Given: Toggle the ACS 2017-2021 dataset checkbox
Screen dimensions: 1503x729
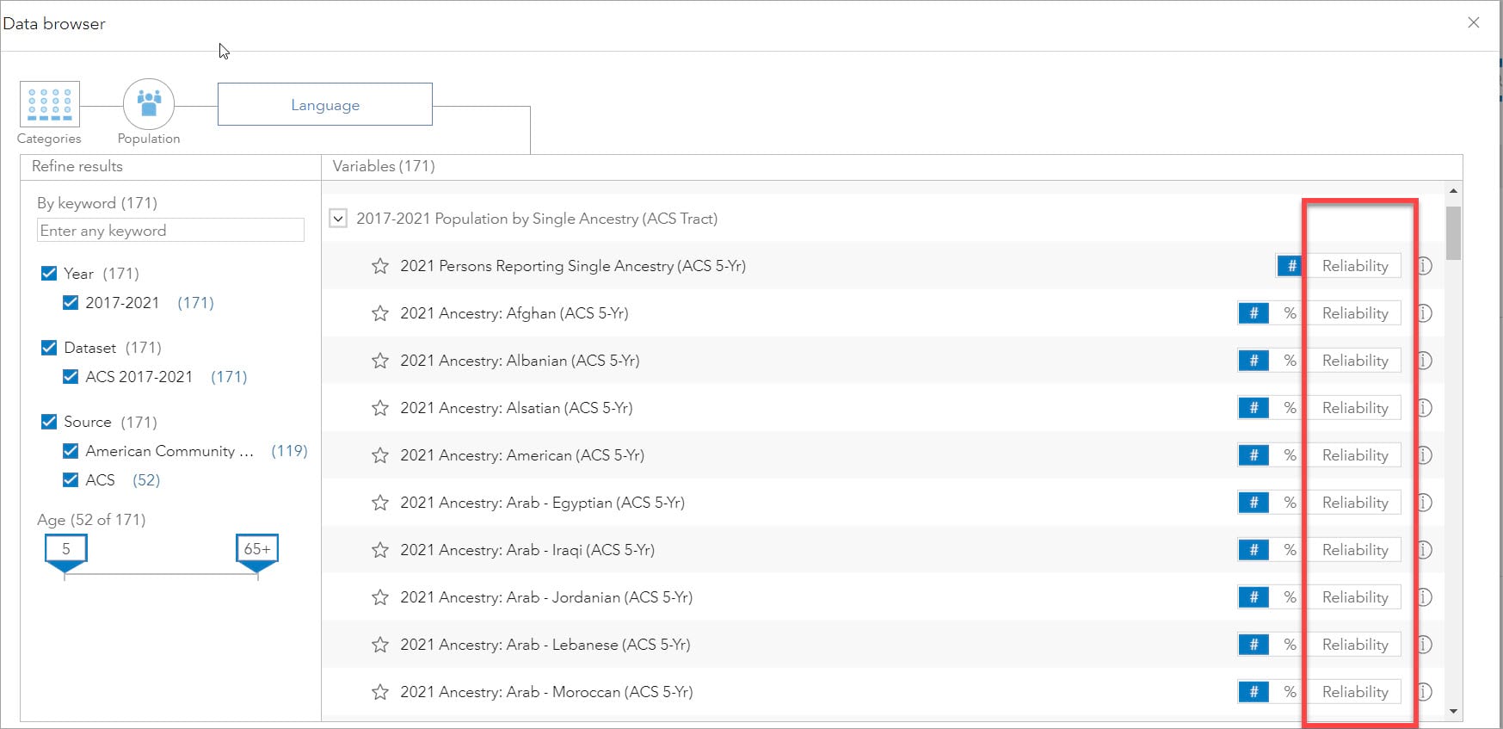Looking at the screenshot, I should (71, 377).
